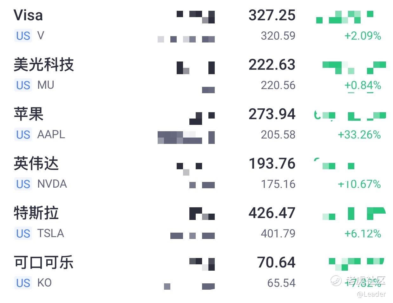Click the US badge next to MU
393x303 pixels.
[23, 85]
